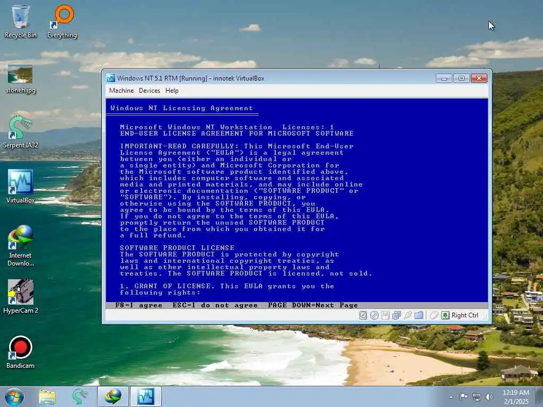Click the USB devices status icon

pyautogui.click(x=408, y=315)
